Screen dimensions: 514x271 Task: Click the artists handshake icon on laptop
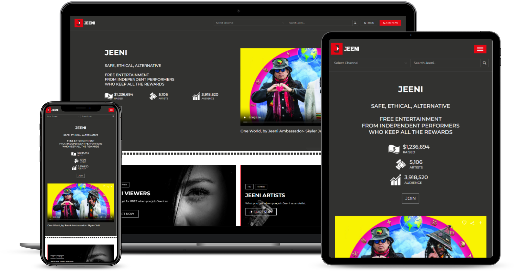pyautogui.click(x=153, y=96)
